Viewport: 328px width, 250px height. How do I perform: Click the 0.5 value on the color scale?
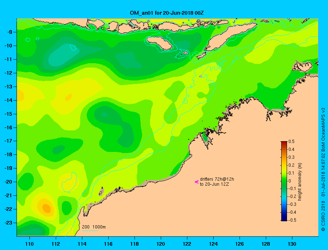[291, 142]
